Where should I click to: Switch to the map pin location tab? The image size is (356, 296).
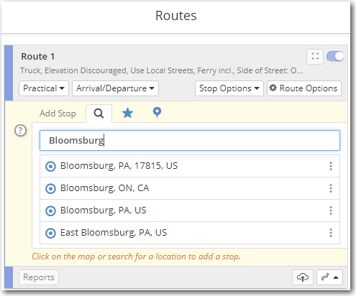click(x=157, y=113)
